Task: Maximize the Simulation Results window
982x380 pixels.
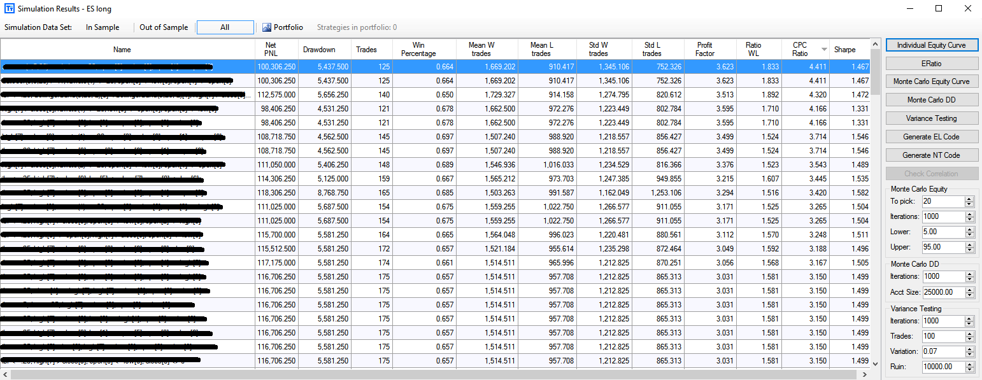Action: tap(939, 9)
